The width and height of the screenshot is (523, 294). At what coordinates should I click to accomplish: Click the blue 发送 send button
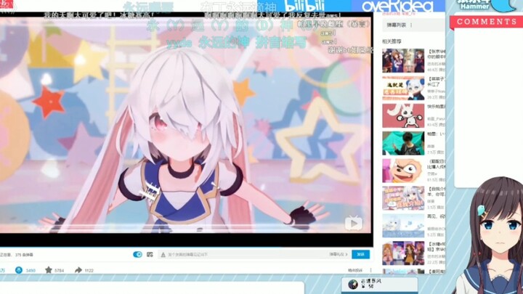point(360,254)
